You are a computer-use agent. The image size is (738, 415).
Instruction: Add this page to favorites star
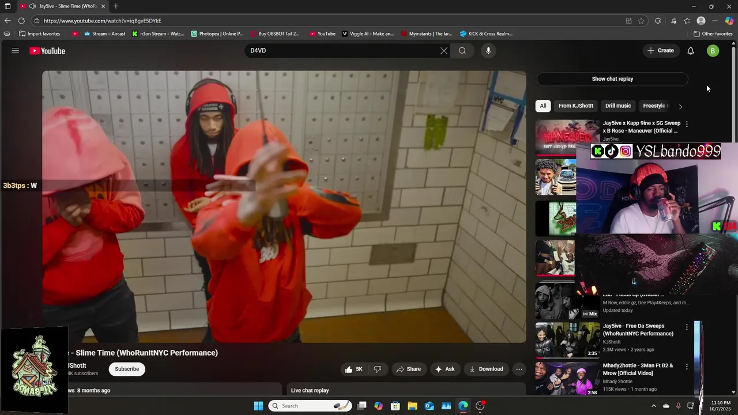[x=641, y=21]
